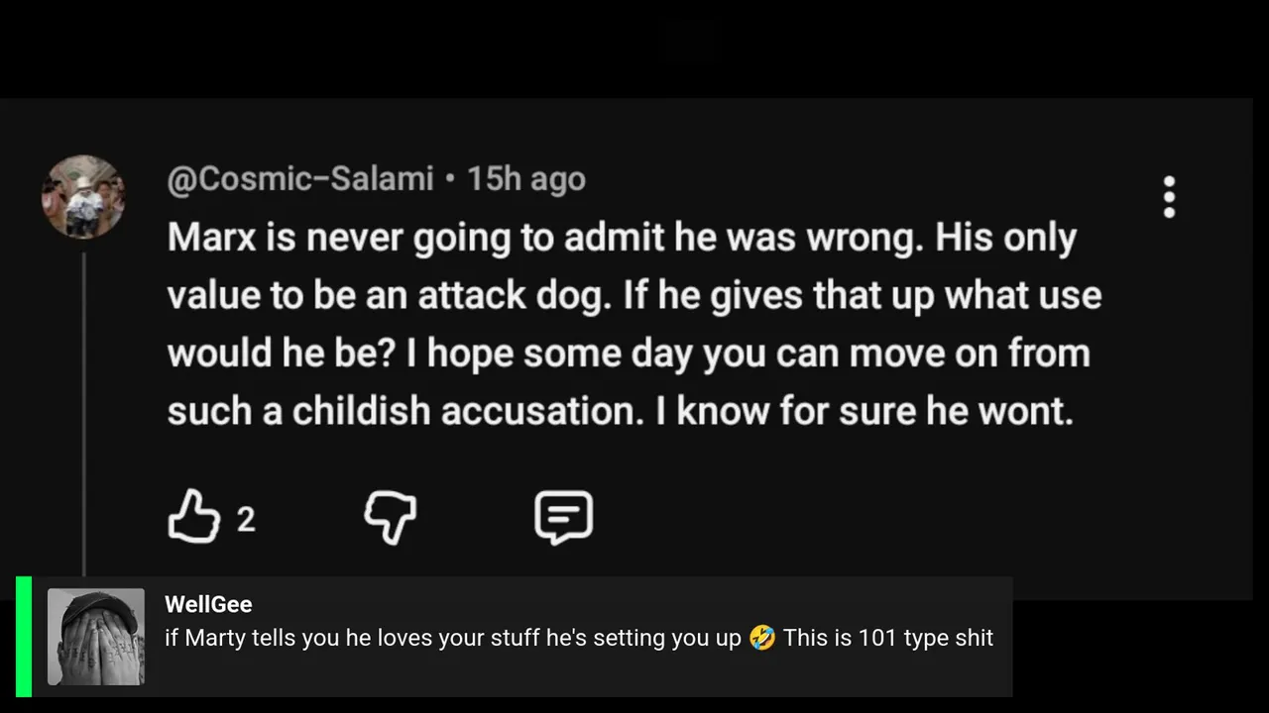The height and width of the screenshot is (713, 1269).
Task: Click the "15h ago" timestamp link
Action: (526, 179)
